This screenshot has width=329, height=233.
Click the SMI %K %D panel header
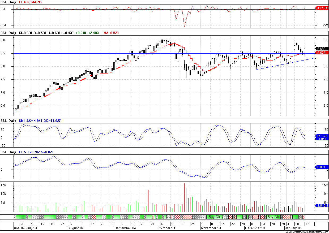coord(40,121)
